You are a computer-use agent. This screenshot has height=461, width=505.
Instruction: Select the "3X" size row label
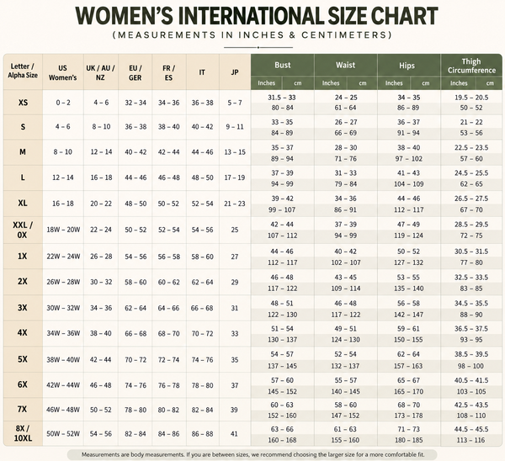click(22, 308)
